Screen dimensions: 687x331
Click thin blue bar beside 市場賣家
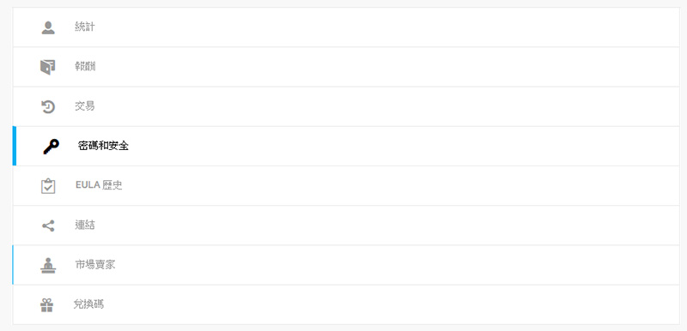(x=13, y=265)
